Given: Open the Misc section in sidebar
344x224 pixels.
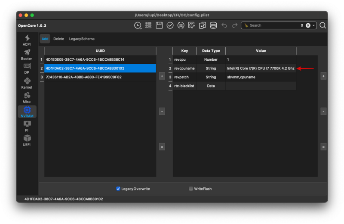Looking at the screenshot, I should coord(27,98).
